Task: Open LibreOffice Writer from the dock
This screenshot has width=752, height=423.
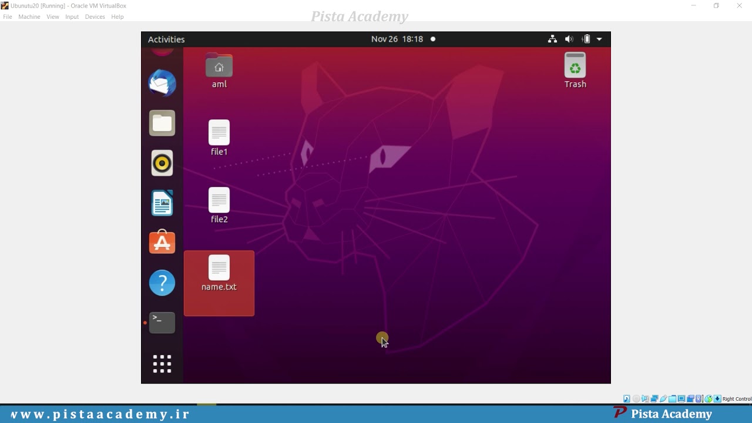Action: click(162, 203)
